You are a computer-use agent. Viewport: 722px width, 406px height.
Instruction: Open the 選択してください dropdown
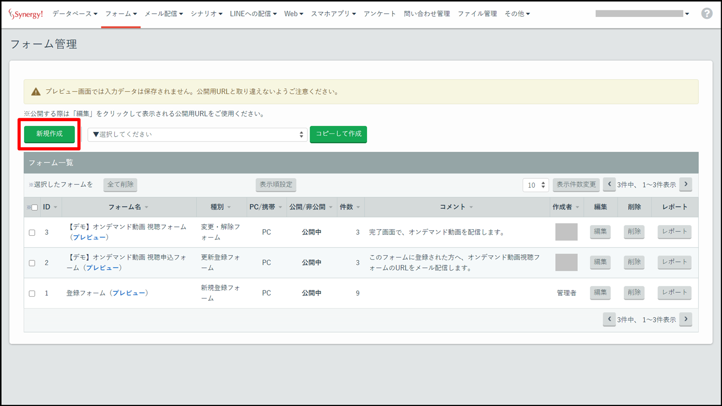(197, 134)
